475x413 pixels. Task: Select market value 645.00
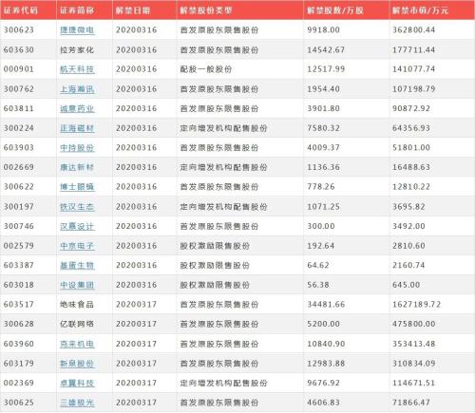(x=407, y=285)
